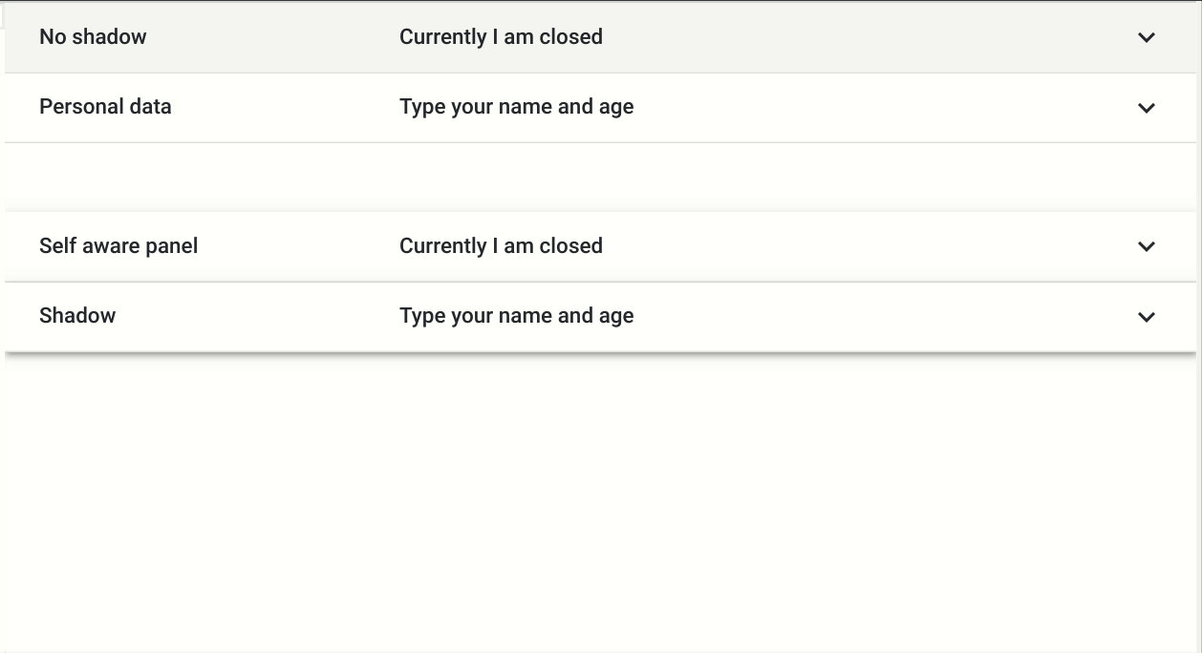Click the "Shadow" panel title label
The height and width of the screenshot is (653, 1202).
[77, 316]
